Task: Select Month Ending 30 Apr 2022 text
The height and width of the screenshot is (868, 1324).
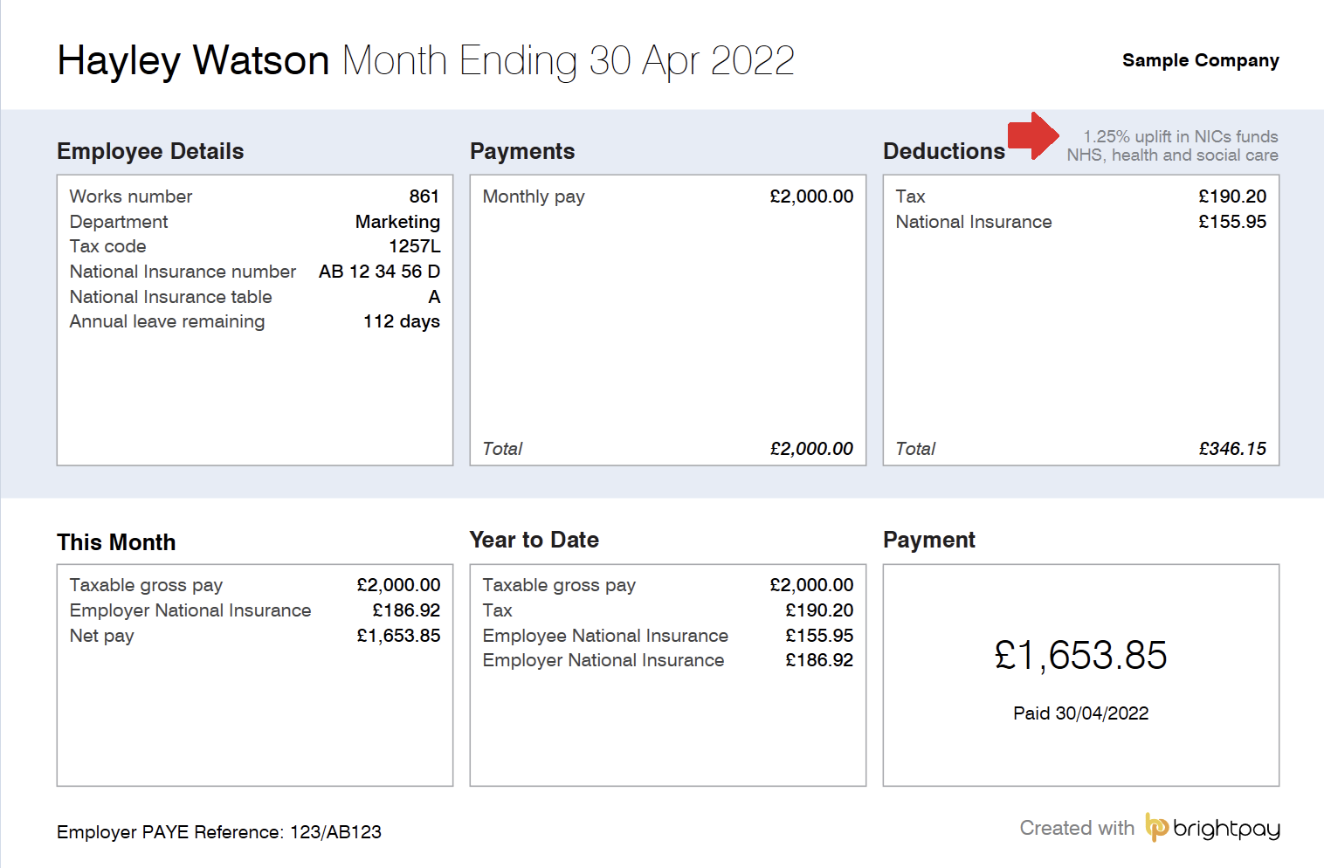Action: pyautogui.click(x=569, y=60)
